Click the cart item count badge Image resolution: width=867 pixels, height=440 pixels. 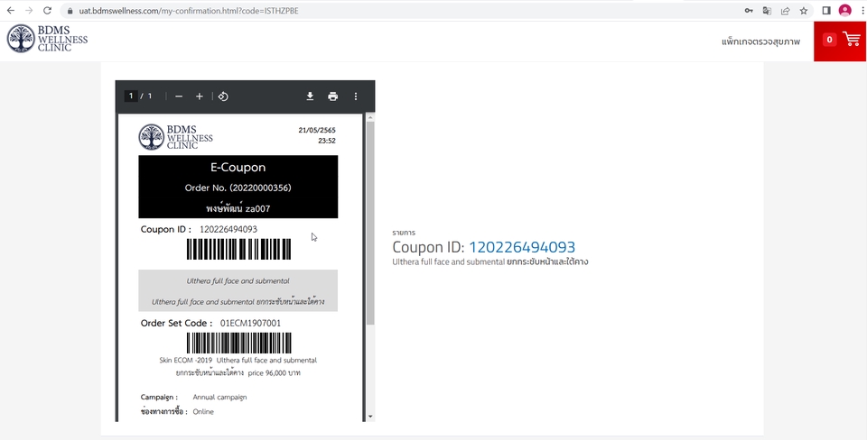click(829, 39)
